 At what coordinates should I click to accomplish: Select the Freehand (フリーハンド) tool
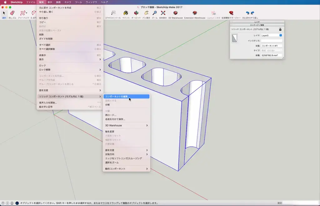tap(23, 13)
